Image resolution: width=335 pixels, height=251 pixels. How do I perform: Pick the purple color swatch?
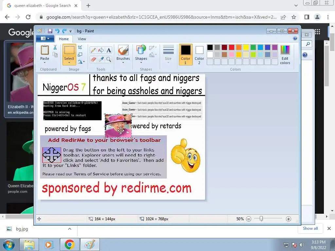(275, 47)
